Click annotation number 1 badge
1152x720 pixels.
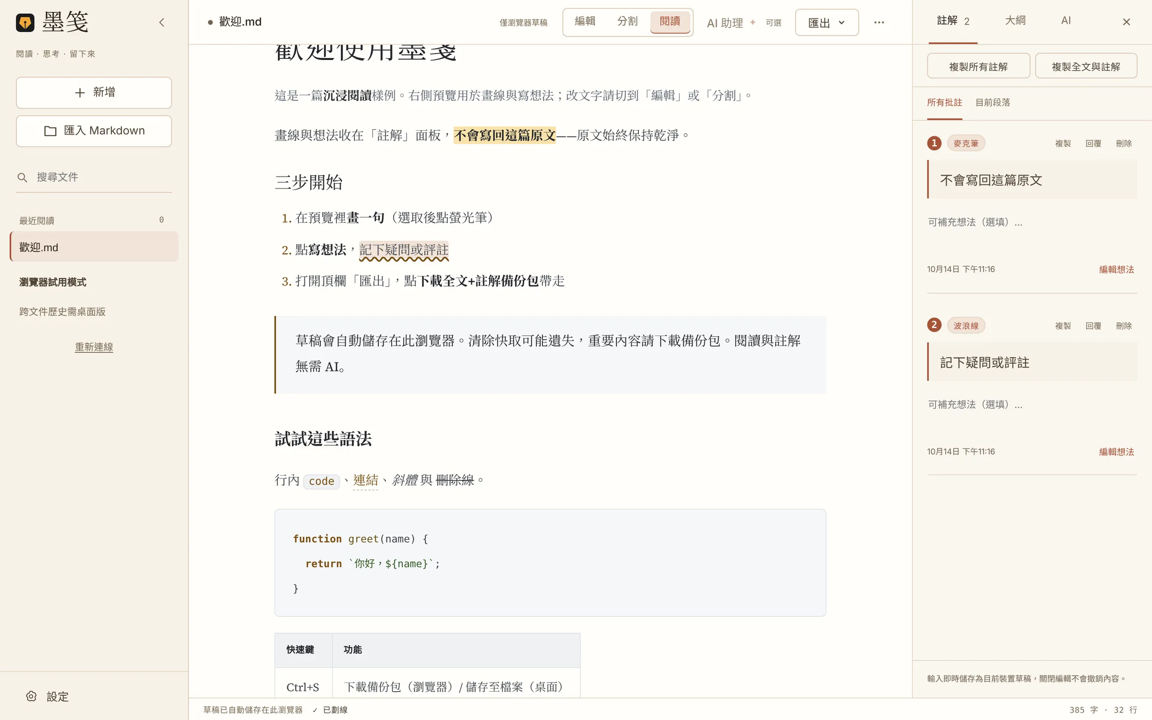coord(934,143)
